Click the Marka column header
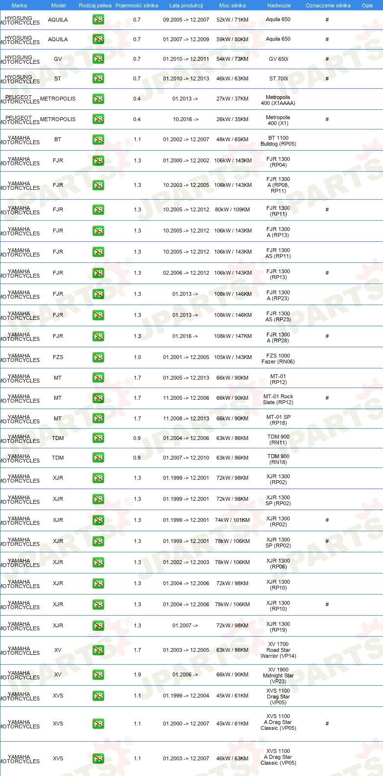Viewport: 383px width, 776px height. 19,5
